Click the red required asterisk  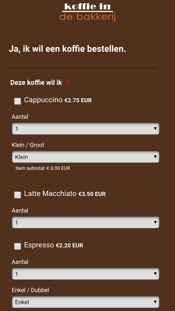tap(67, 81)
